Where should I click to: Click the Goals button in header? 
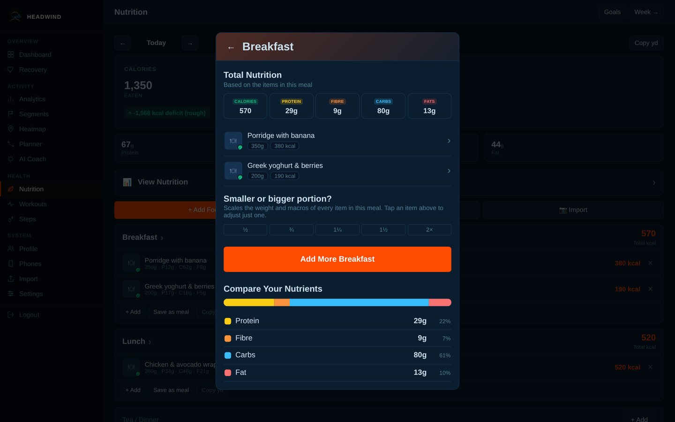tap(612, 12)
